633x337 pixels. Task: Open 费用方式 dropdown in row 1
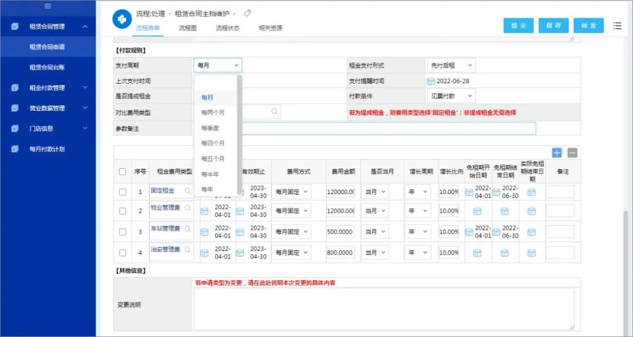click(291, 192)
